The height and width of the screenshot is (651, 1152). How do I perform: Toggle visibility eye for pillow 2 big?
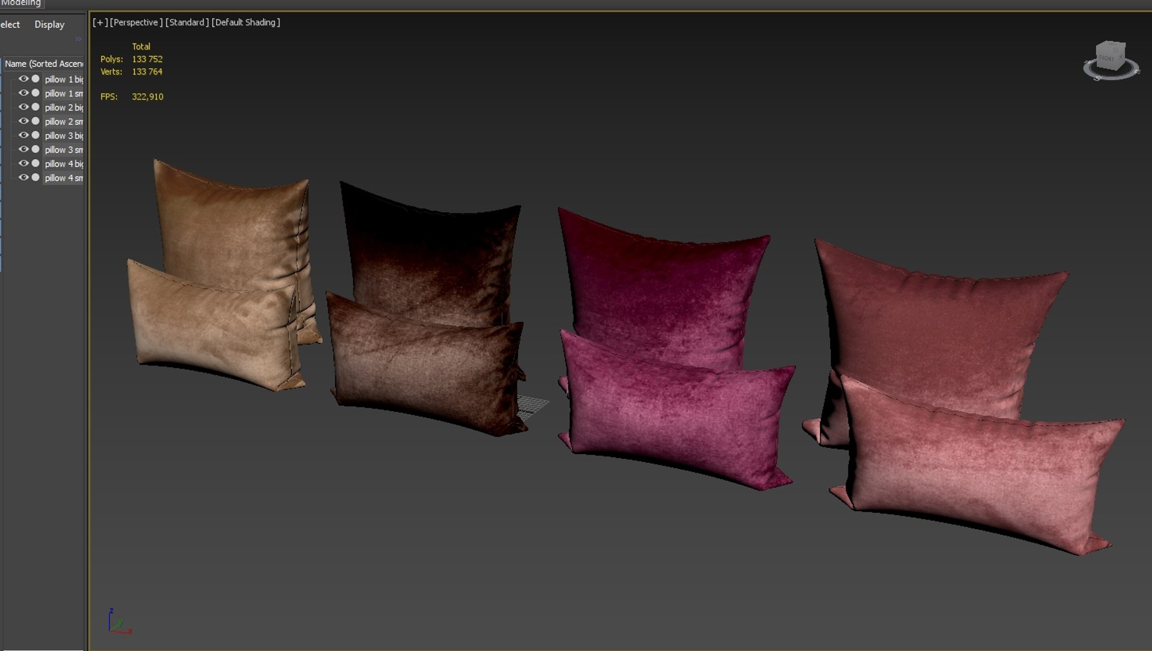pyautogui.click(x=23, y=107)
